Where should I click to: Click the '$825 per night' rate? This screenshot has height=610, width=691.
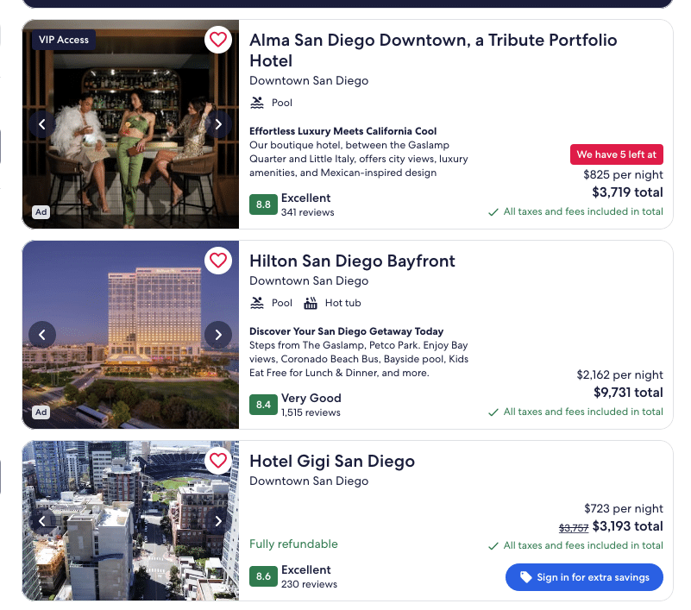coord(623,174)
